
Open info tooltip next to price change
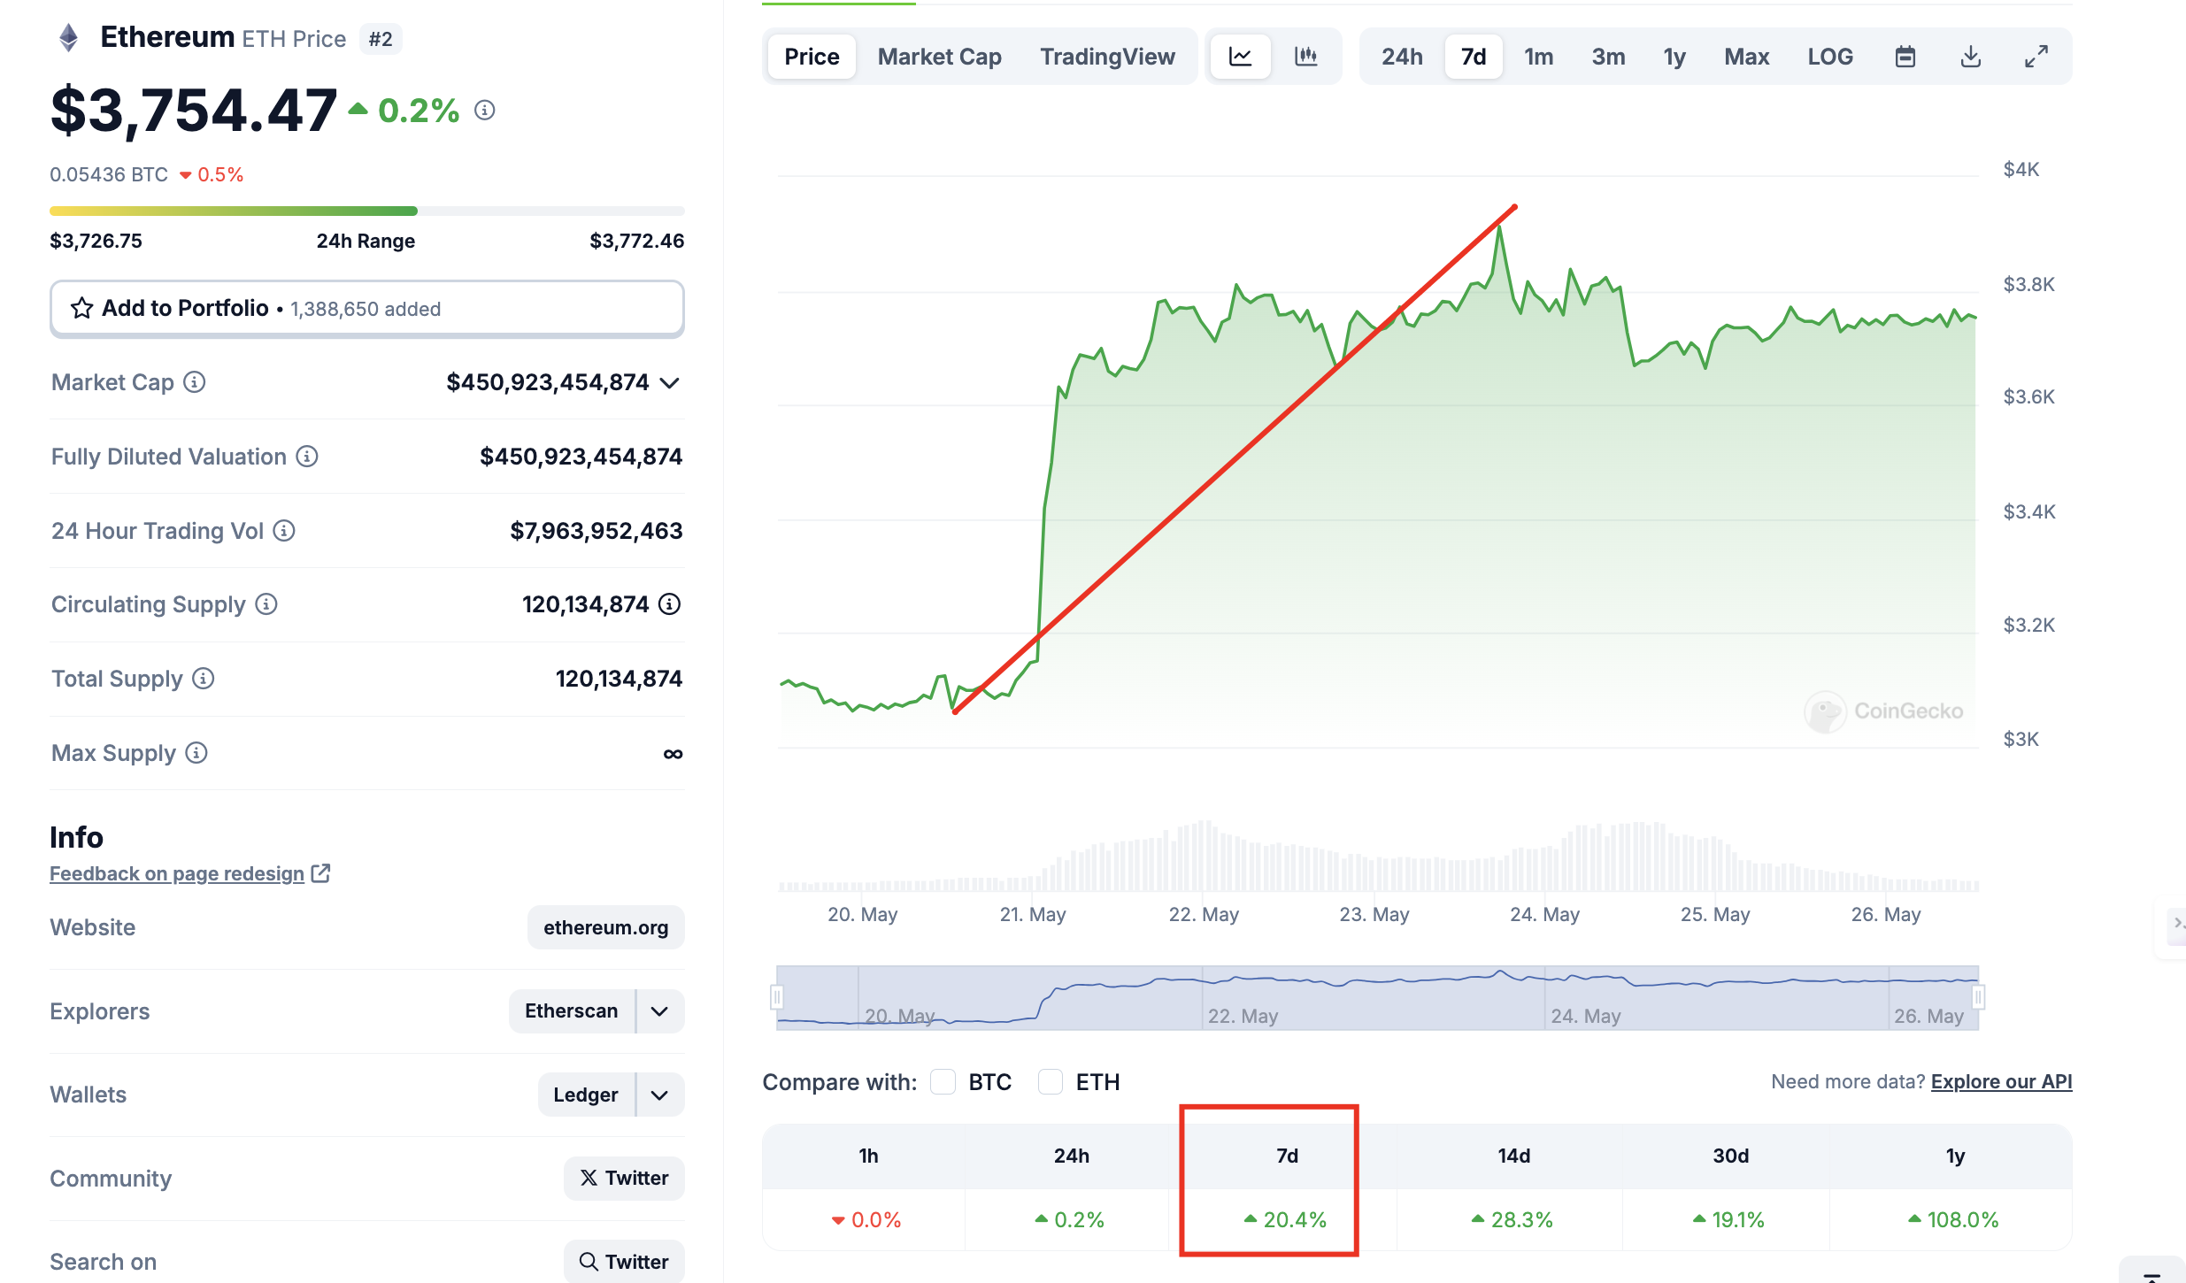484,111
